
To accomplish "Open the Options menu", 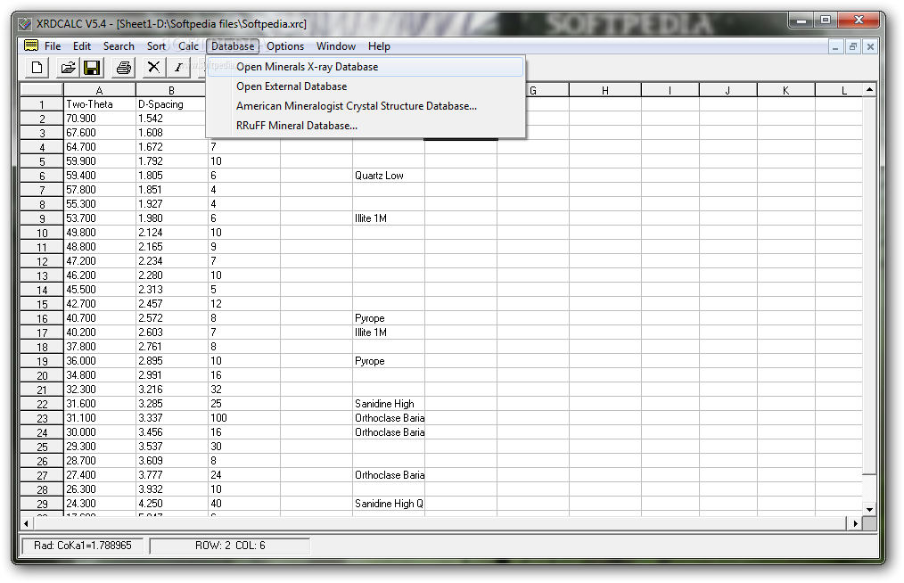I will click(284, 46).
